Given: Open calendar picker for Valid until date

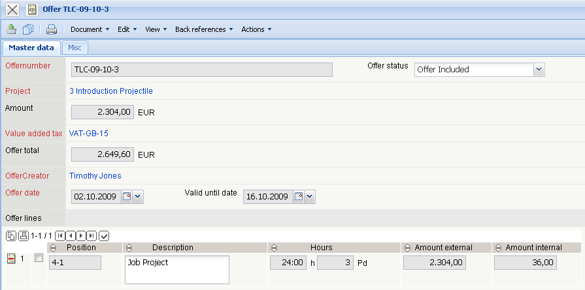Looking at the screenshot, I should pos(298,196).
